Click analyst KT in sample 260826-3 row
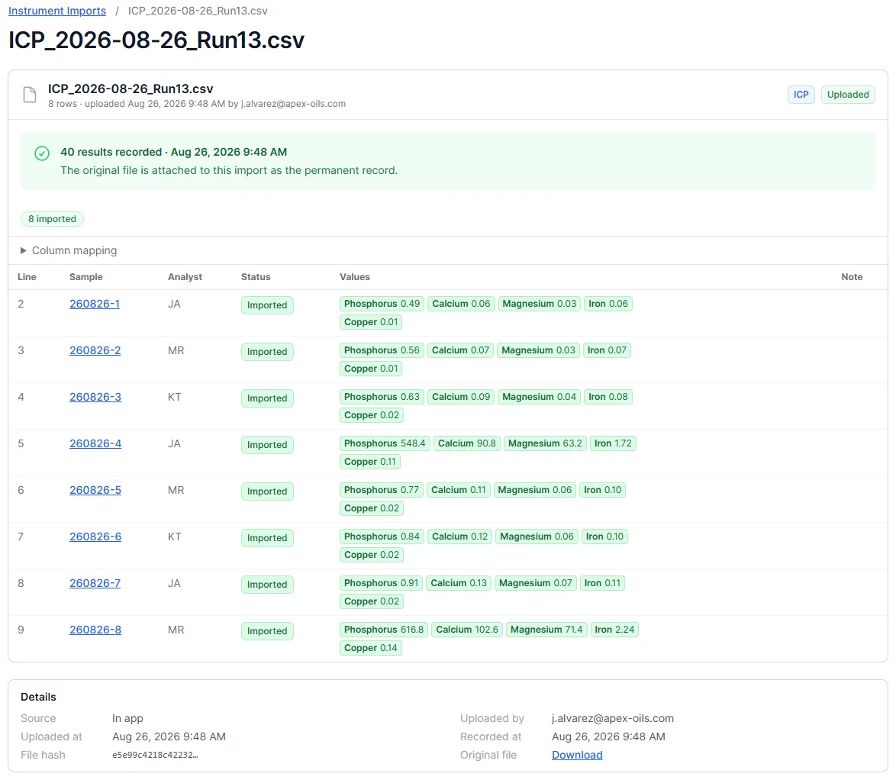896x780 pixels. point(174,397)
